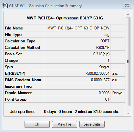Screen dimensions: 134x132
Task: Click the Charge value 1
Action: click(x=108, y=60)
